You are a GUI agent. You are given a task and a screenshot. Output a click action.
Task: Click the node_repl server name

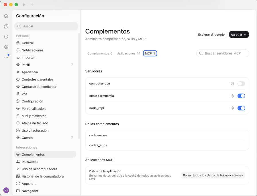pyautogui.click(x=97, y=108)
